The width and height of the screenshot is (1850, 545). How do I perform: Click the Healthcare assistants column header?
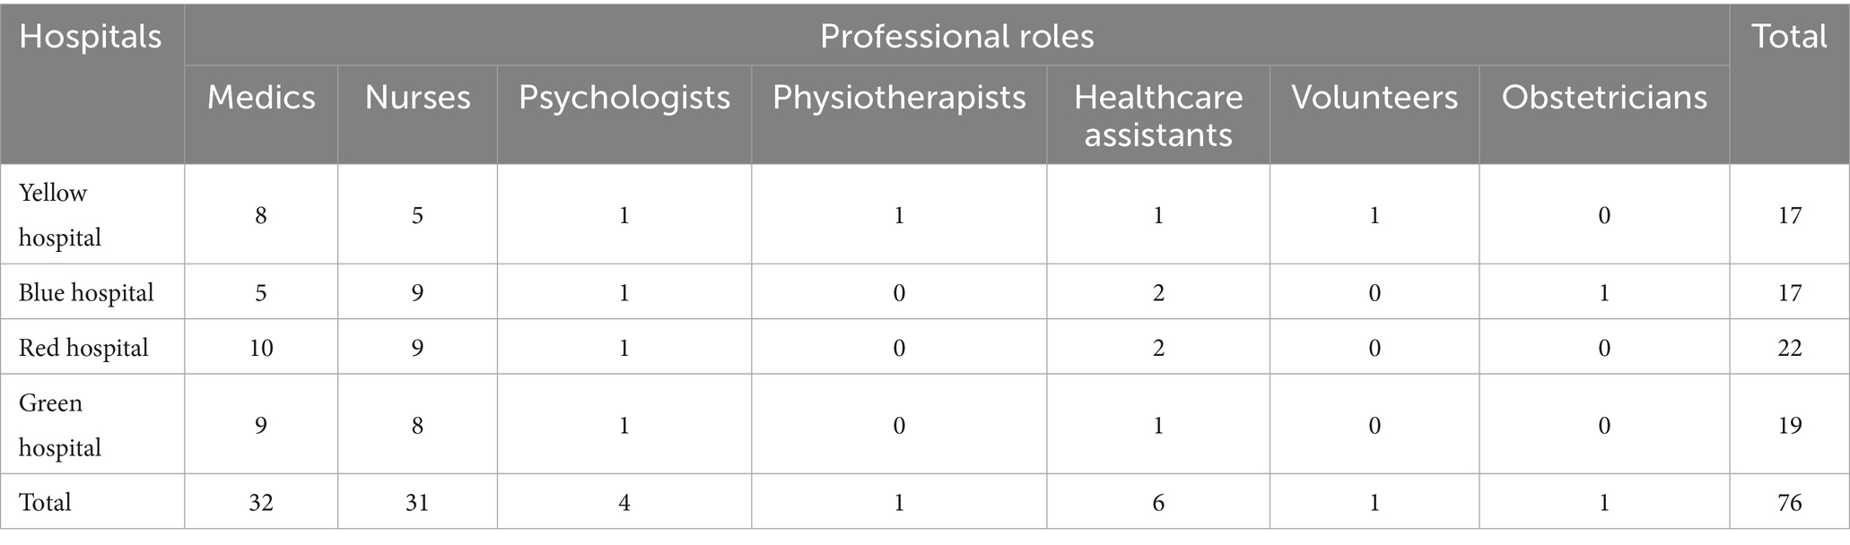(1158, 116)
